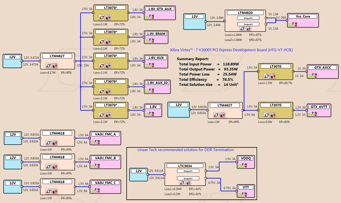Select Output#1 field in LTC3634 block

(x=188, y=171)
